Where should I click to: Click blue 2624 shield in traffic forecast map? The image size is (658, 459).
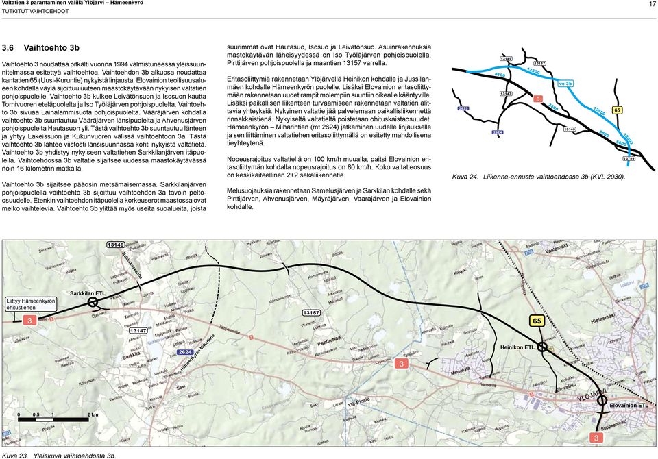point(497,132)
